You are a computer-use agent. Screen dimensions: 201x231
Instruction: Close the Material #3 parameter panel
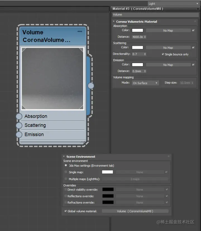point(198,9)
